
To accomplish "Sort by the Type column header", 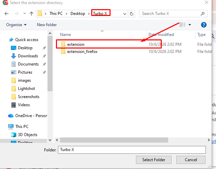I will coord(201,35).
